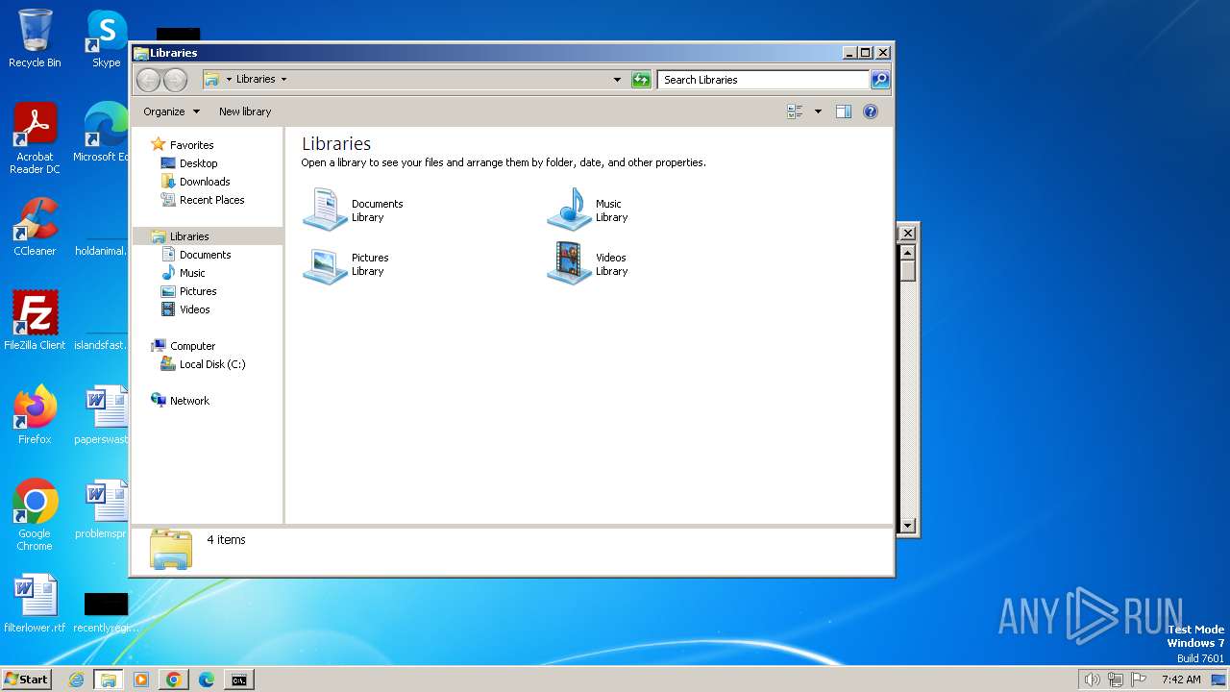Click the system clock showing 7:42 AM
1230x692 pixels.
tap(1181, 680)
